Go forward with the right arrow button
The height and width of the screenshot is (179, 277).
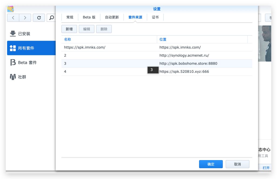pos(25,18)
